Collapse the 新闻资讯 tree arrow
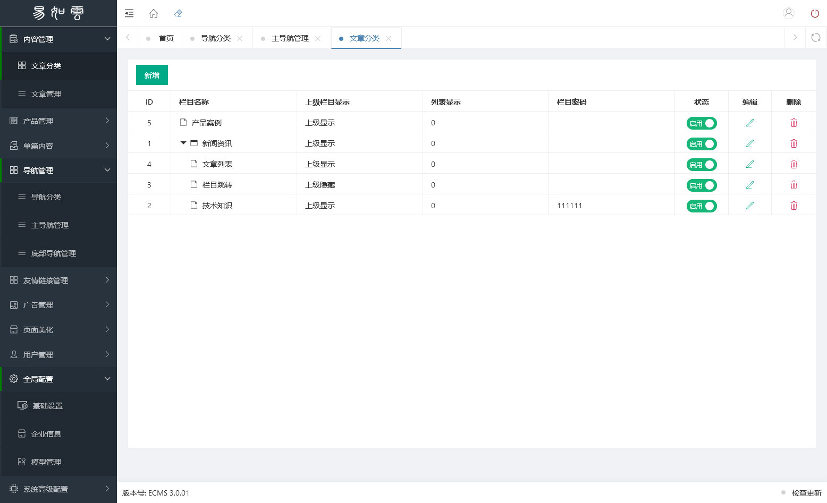The image size is (827, 503). click(183, 143)
